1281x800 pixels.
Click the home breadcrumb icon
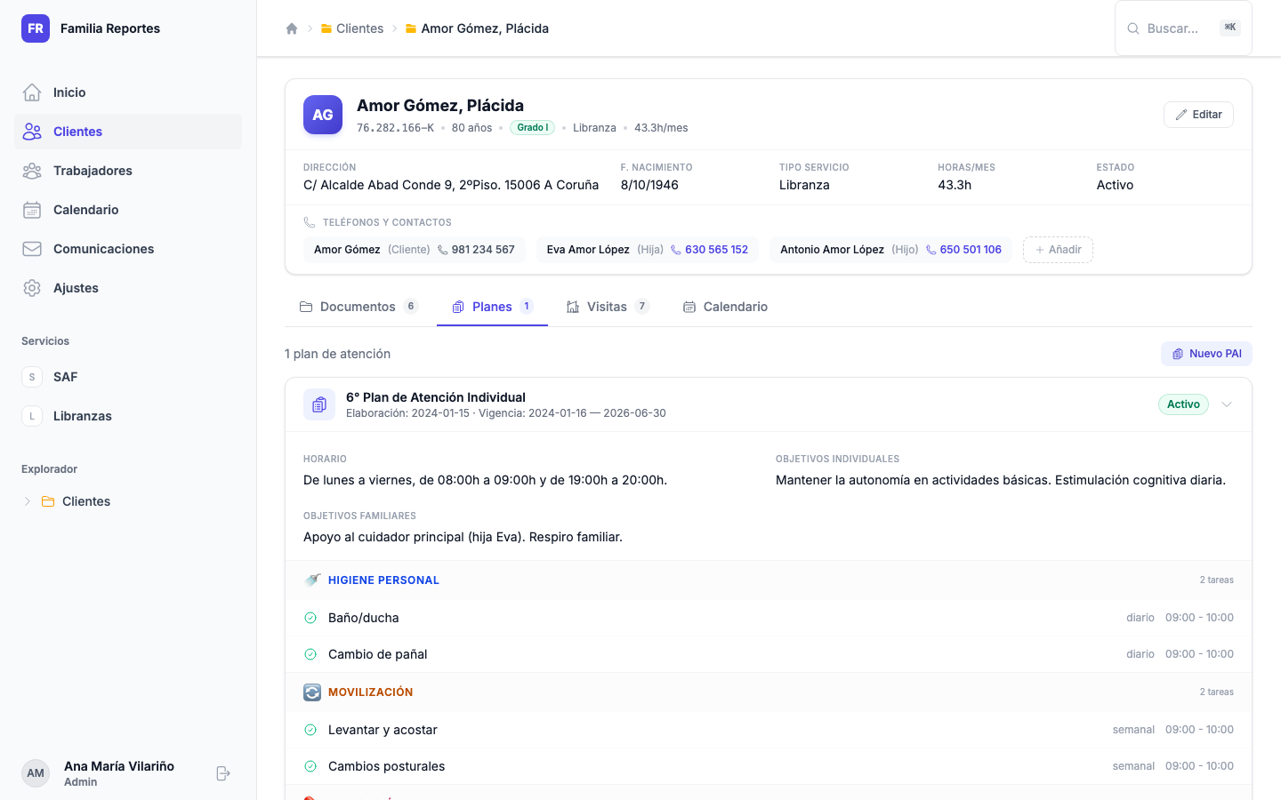click(292, 28)
